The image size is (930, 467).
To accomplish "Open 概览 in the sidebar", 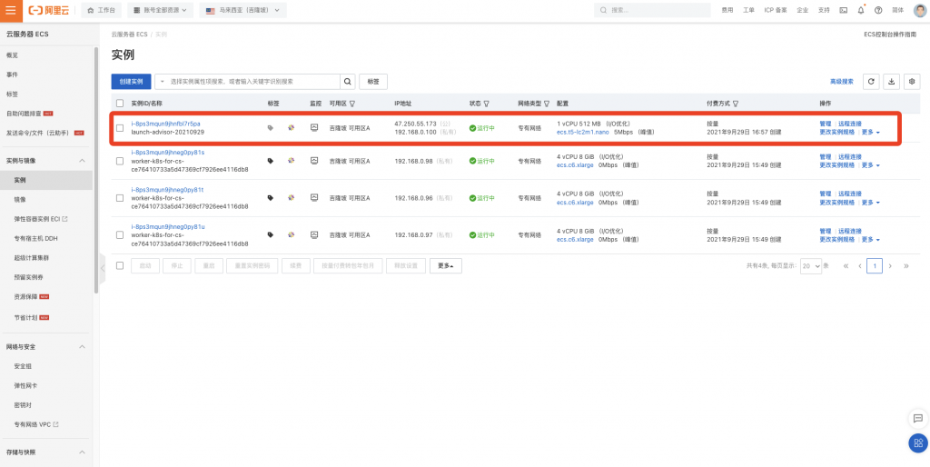I will (x=12, y=55).
